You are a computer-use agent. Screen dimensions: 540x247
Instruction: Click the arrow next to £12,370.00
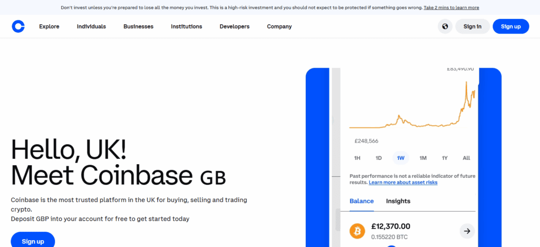point(467,231)
